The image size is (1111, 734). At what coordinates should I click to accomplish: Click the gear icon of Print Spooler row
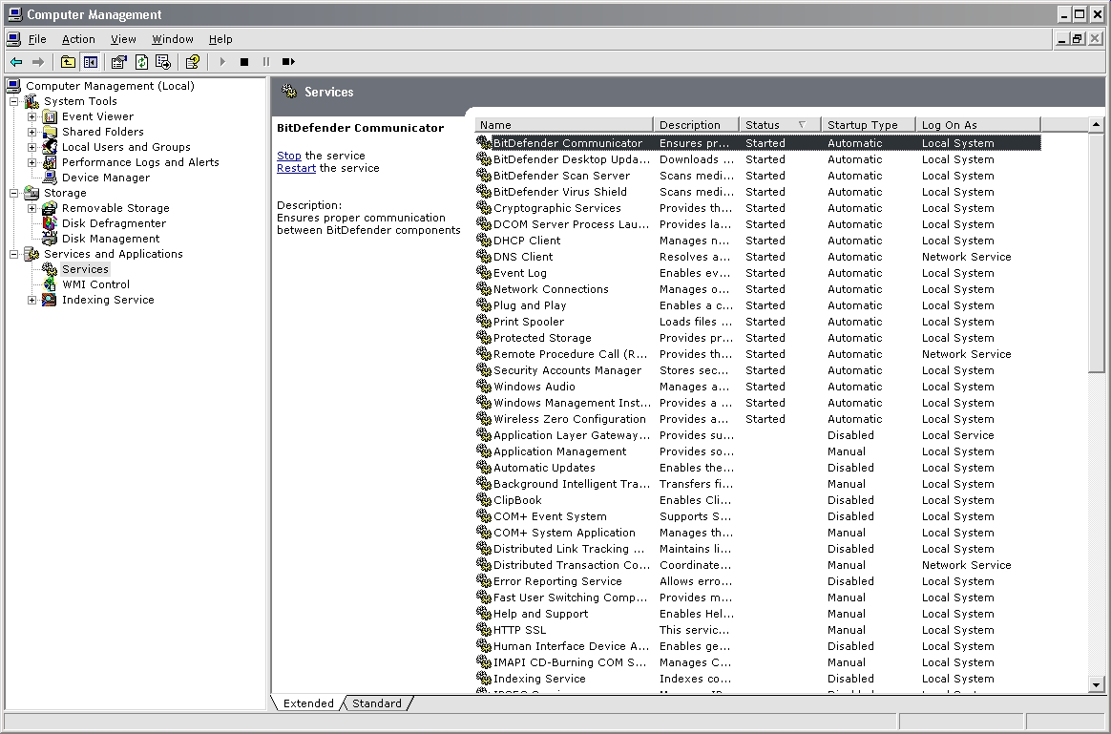click(x=484, y=322)
